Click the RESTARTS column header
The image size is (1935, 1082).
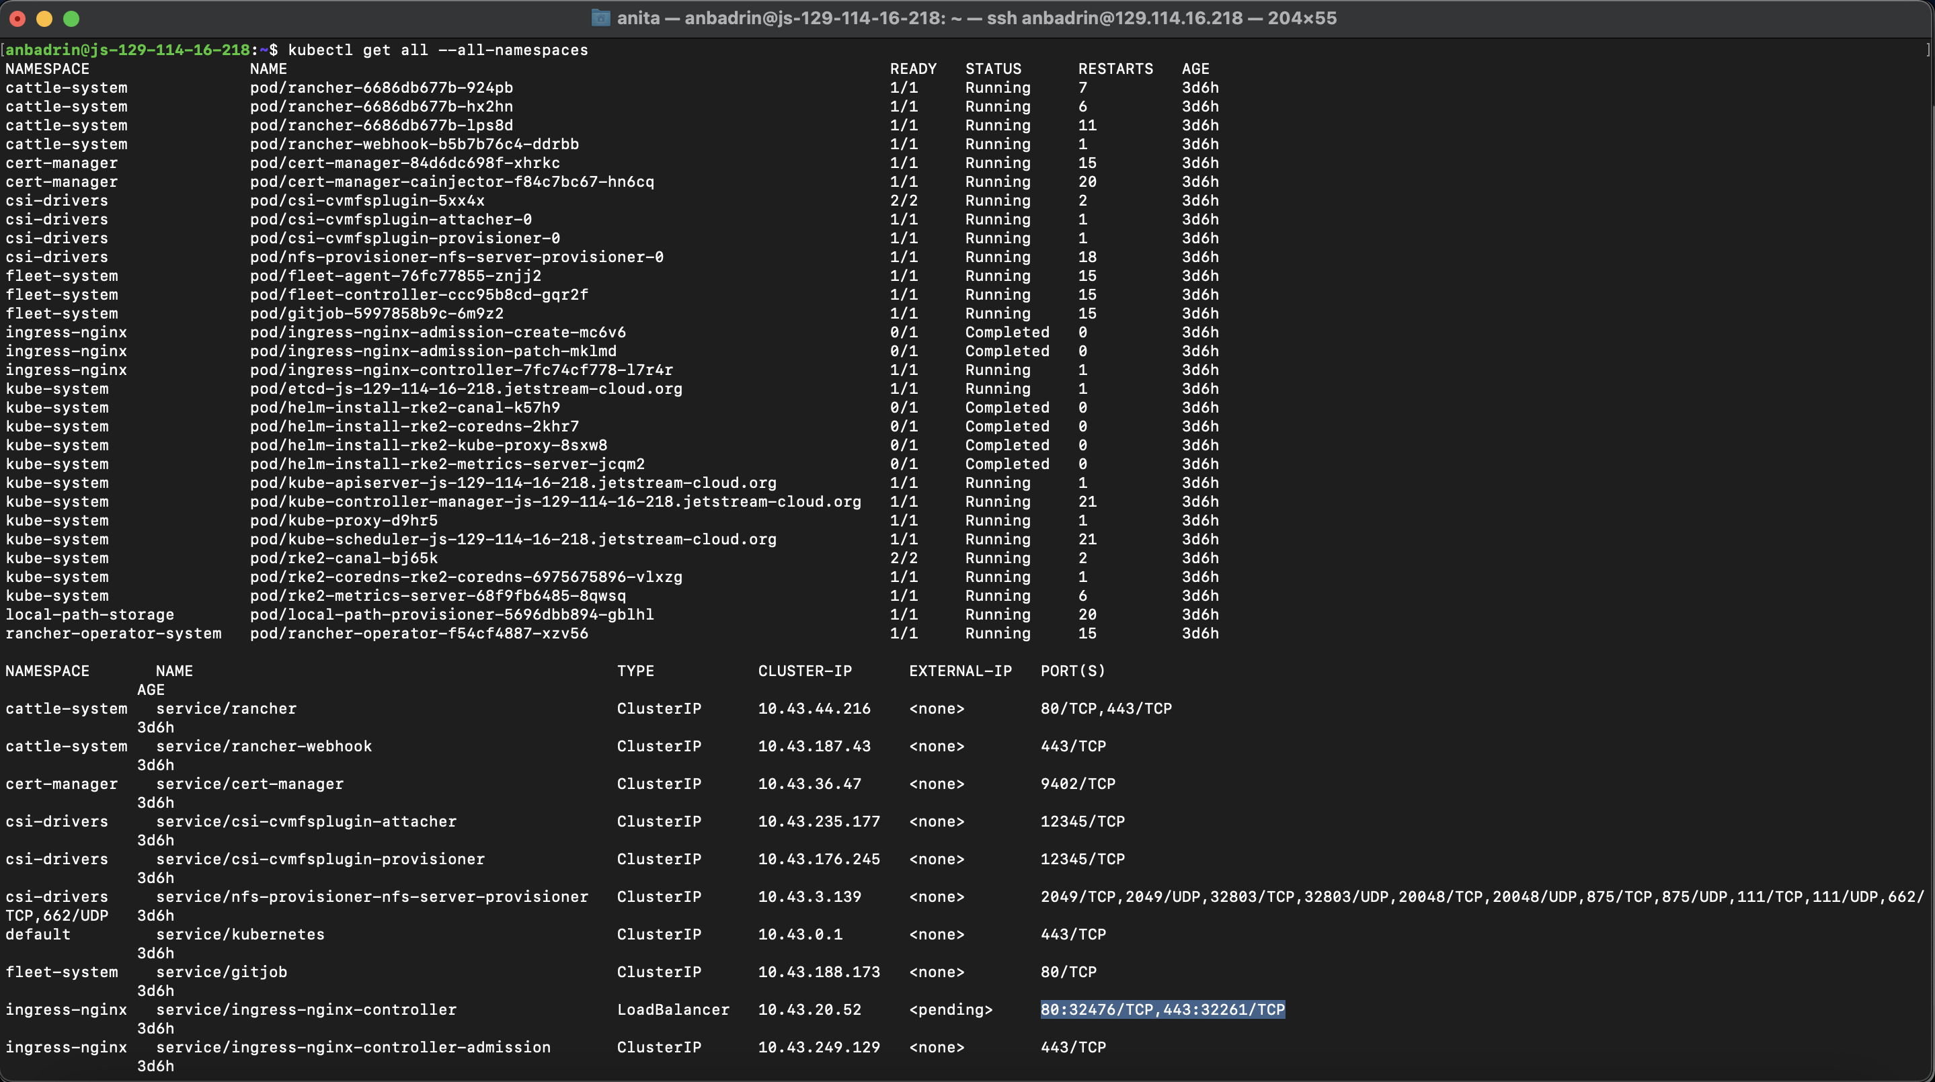point(1115,69)
